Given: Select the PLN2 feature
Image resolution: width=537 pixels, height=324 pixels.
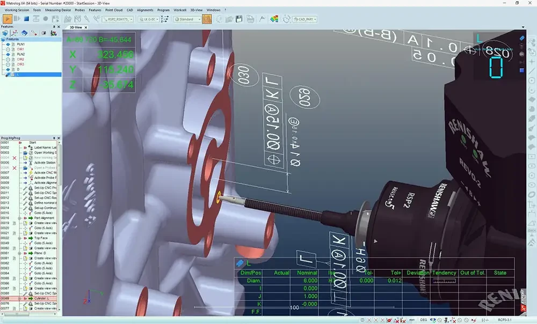Looking at the screenshot, I should click(x=20, y=54).
